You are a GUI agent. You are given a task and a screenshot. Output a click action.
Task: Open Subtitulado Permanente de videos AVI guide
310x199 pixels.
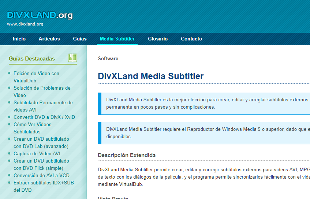[x=43, y=106]
